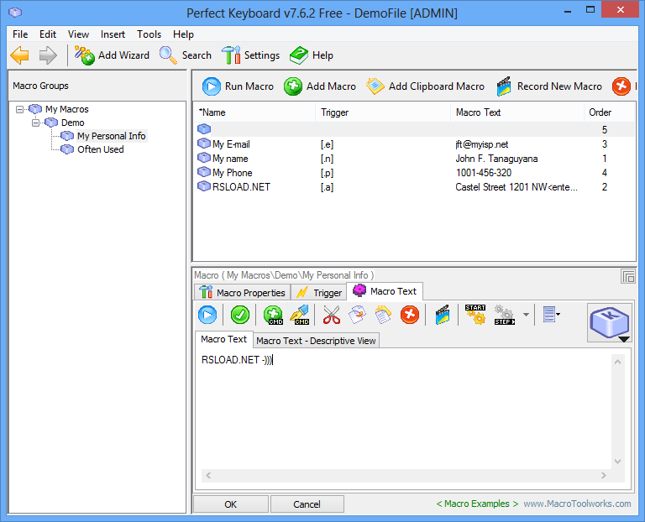Select the My E-mail macro row

414,144
